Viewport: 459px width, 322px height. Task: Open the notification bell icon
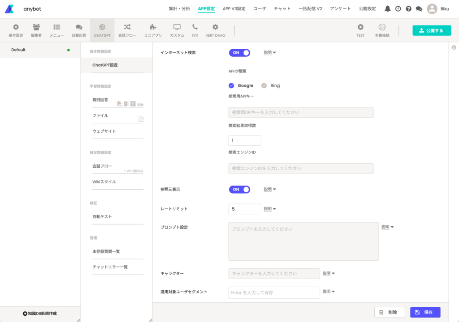tap(388, 8)
